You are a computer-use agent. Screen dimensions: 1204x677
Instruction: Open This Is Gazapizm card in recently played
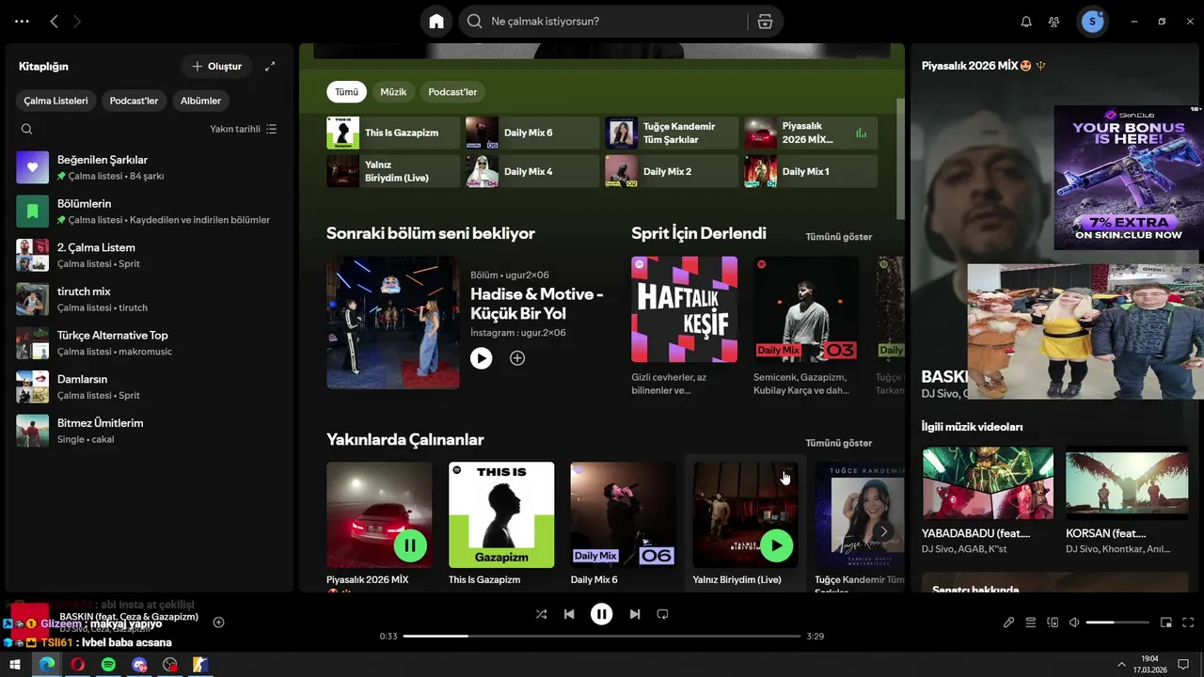click(x=501, y=524)
